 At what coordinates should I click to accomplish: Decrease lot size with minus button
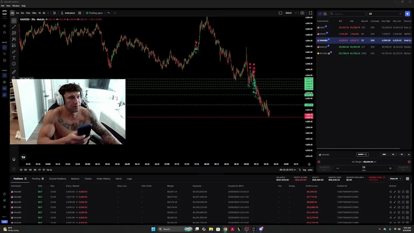coord(338,168)
